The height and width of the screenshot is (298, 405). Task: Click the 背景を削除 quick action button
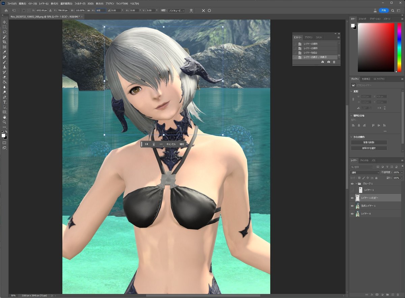[369, 142]
